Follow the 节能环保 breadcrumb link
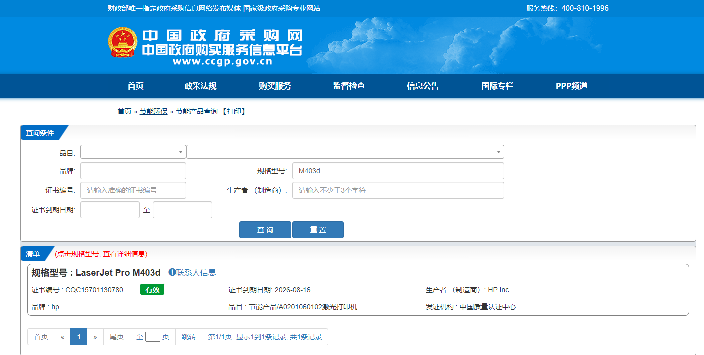Image resolution: width=704 pixels, height=355 pixels. [153, 111]
